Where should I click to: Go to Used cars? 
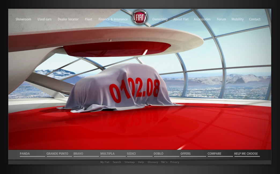[x=45, y=19]
